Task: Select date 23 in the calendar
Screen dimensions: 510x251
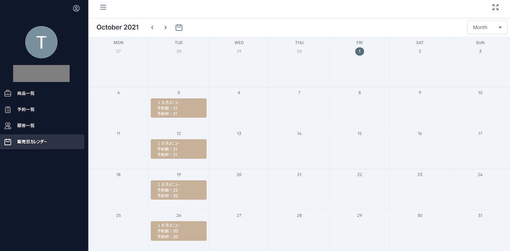Action: point(420,175)
